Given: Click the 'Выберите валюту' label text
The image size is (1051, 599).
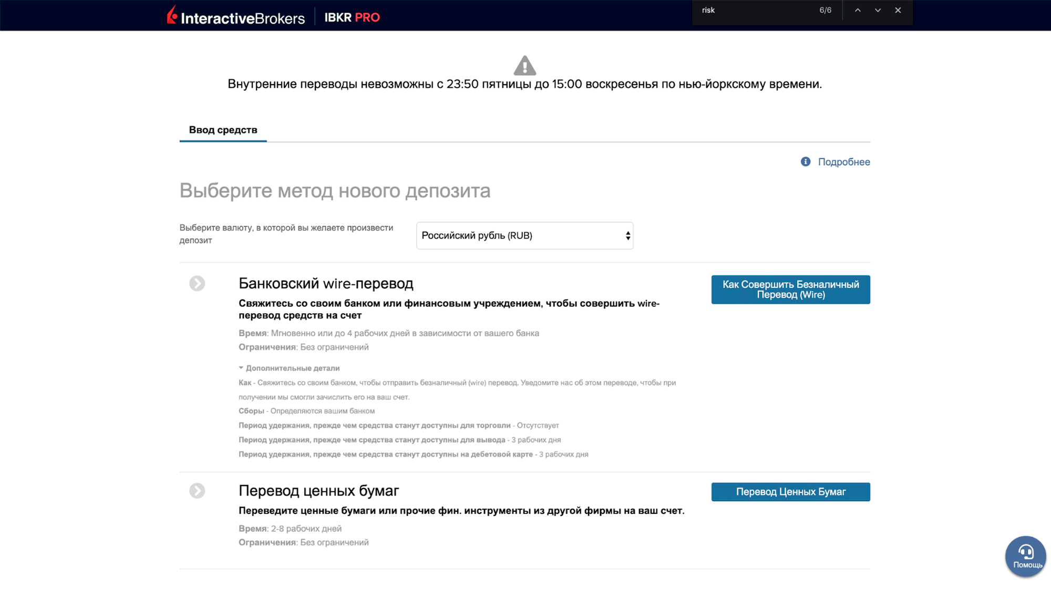Looking at the screenshot, I should pos(286,234).
